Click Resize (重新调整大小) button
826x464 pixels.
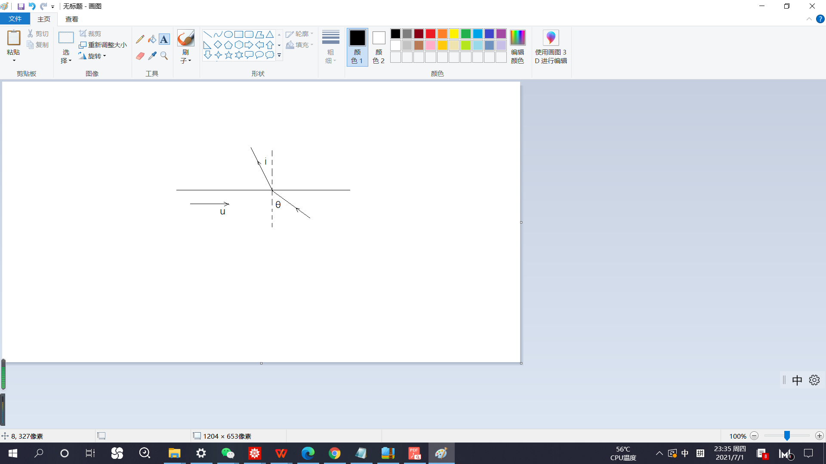pyautogui.click(x=103, y=45)
